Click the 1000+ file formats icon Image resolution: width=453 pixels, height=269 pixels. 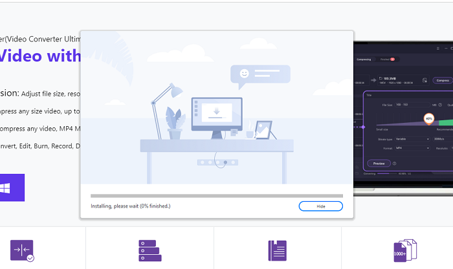[x=405, y=250]
